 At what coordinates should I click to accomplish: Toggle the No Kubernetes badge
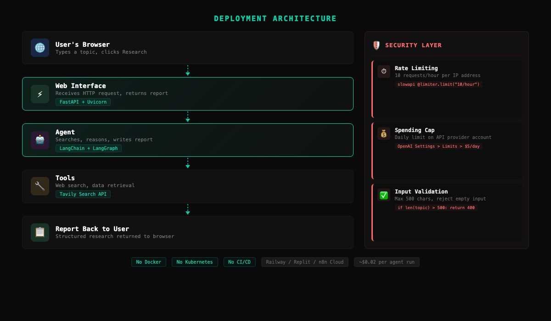[195, 262]
